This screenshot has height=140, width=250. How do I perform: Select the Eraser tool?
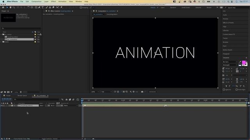click(x=53, y=7)
